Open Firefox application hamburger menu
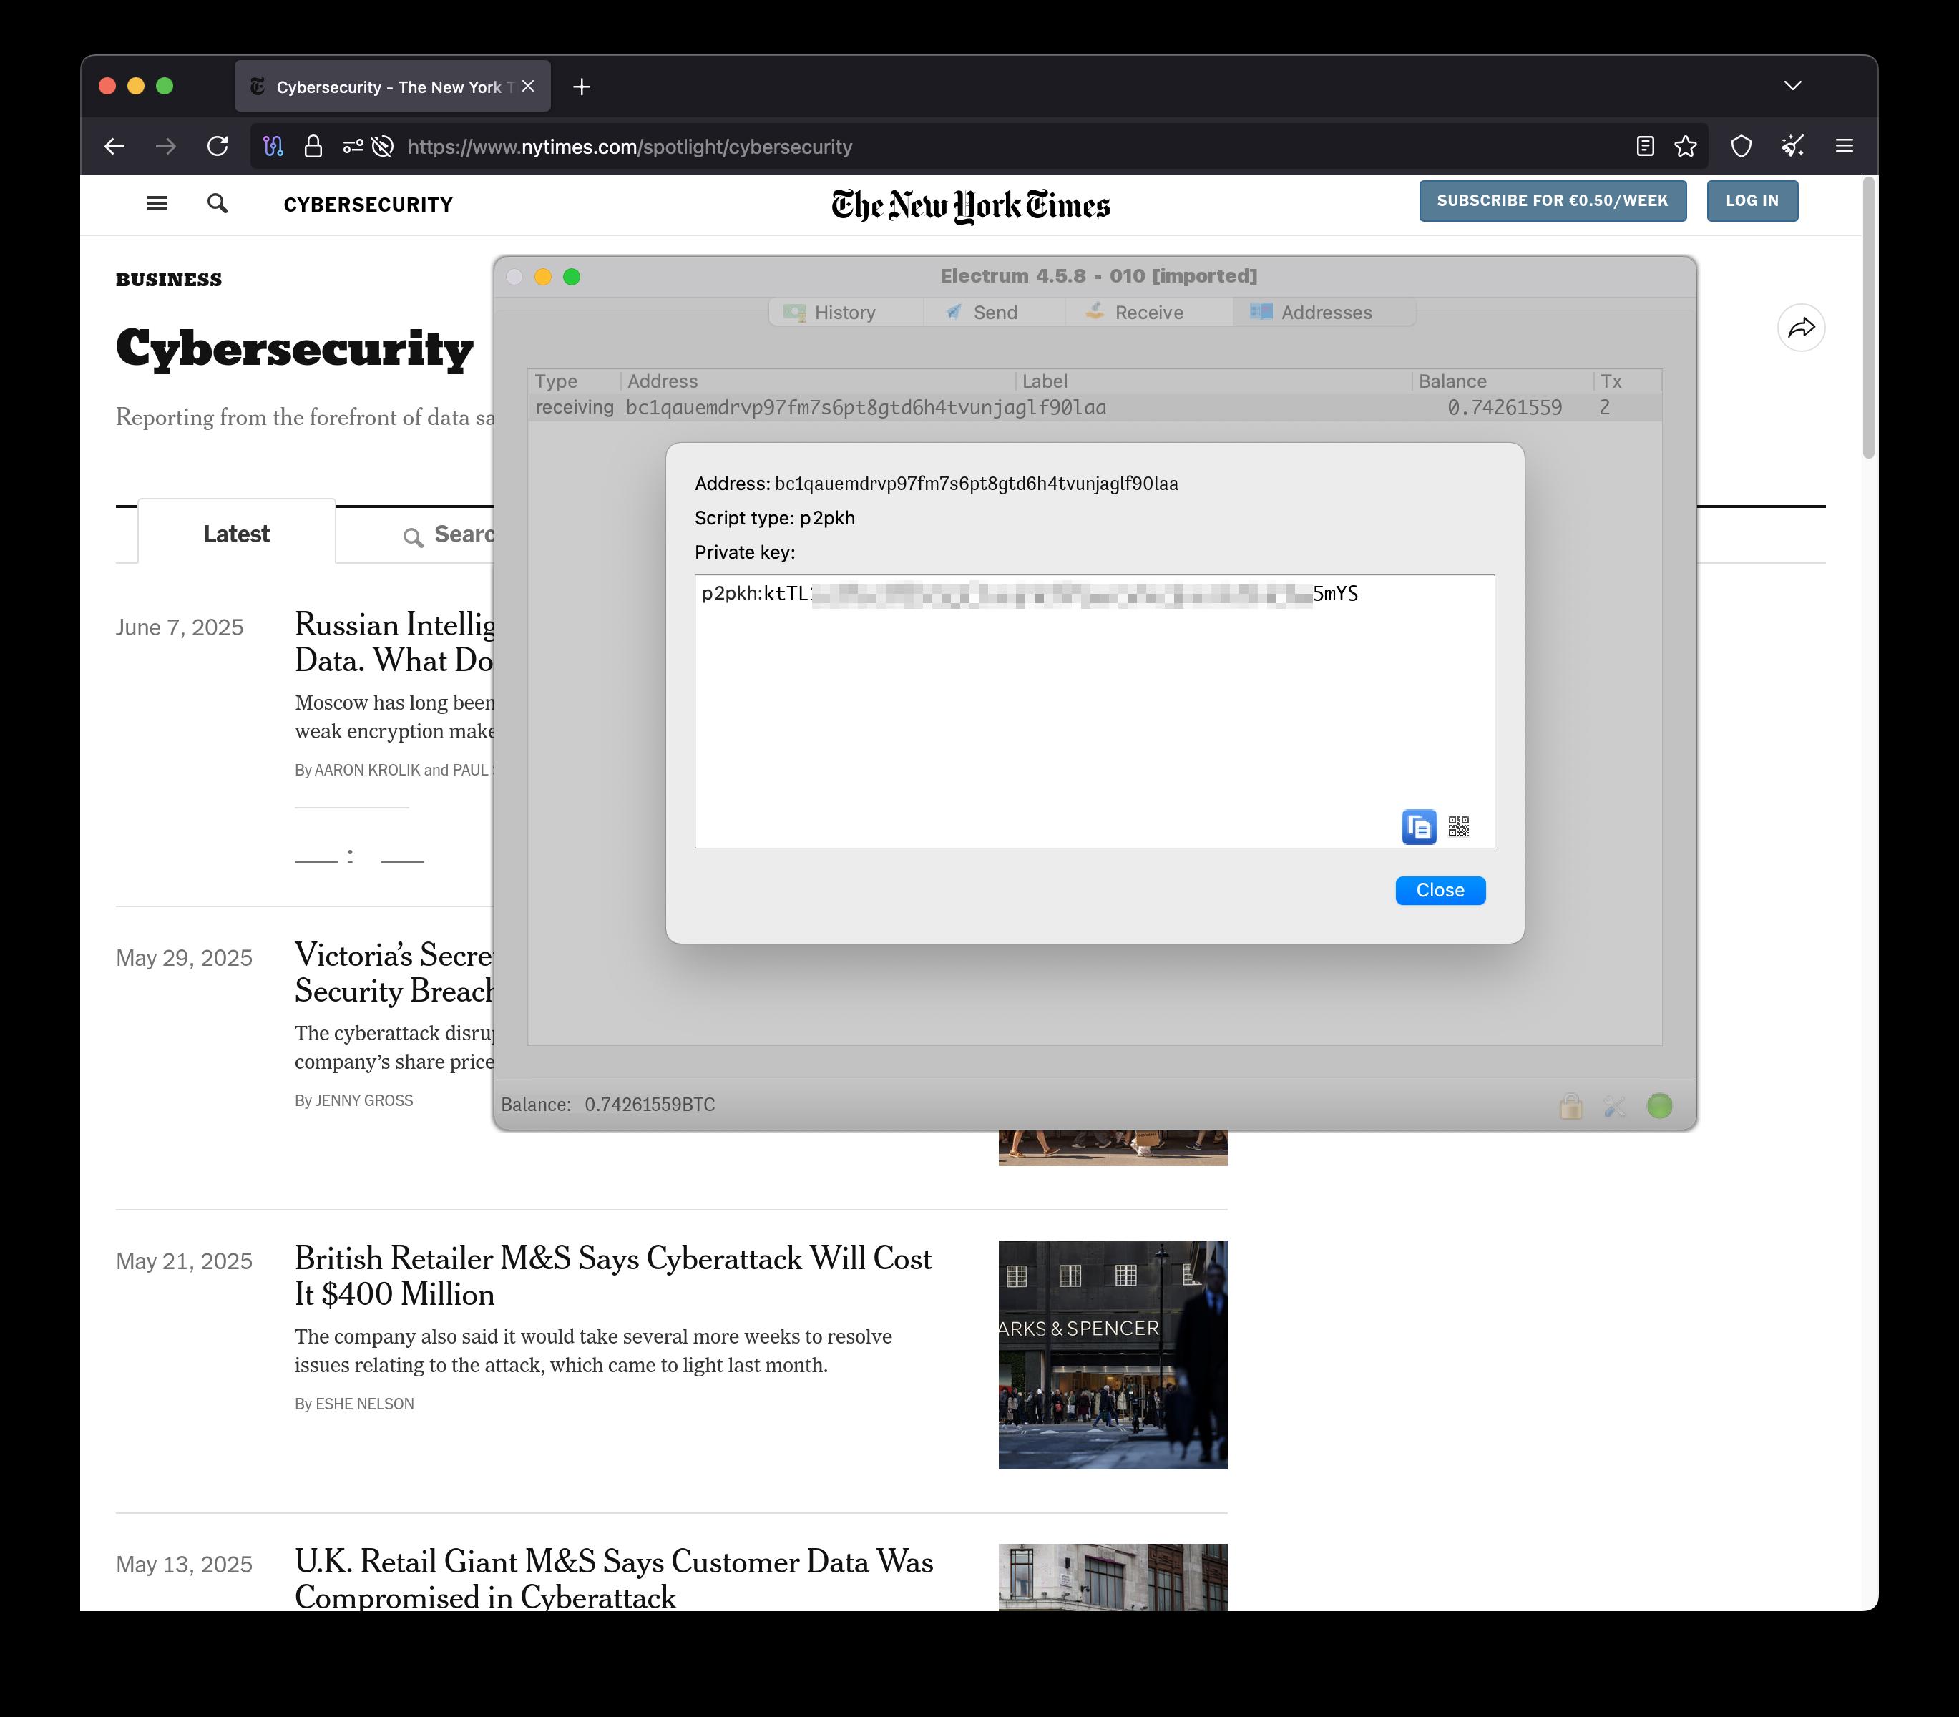This screenshot has width=1959, height=1717. coord(1844,147)
